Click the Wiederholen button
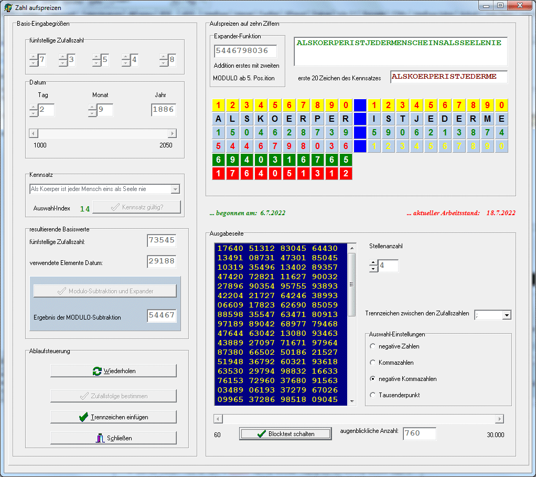Screen dimensions: 536x477 click(x=113, y=371)
